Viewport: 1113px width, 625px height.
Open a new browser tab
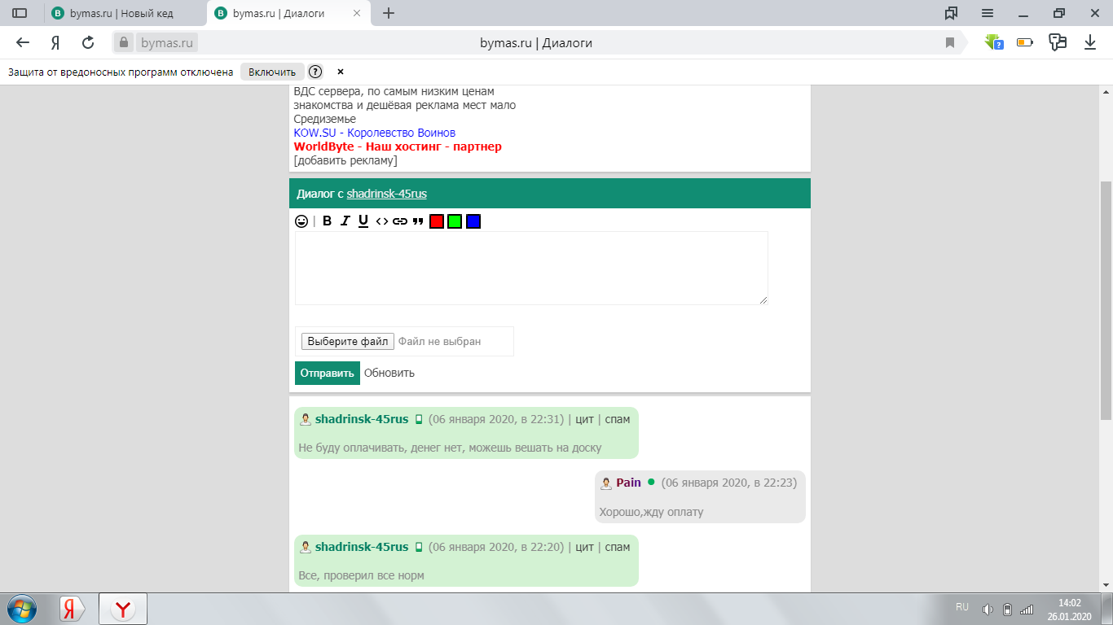[389, 13]
